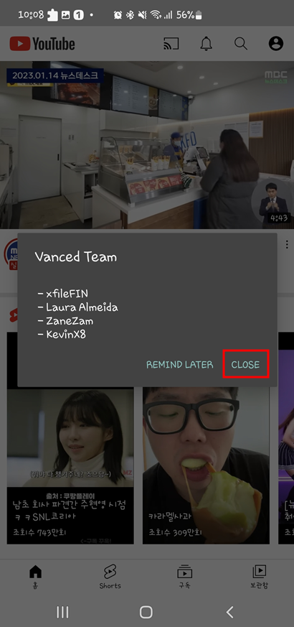
Task: Go to the Home tab
Action: point(35,576)
